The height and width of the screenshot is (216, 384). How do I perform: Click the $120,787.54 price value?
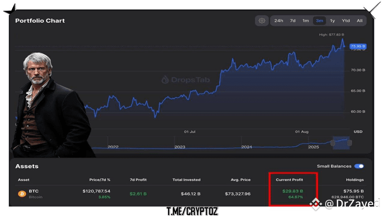(96, 191)
